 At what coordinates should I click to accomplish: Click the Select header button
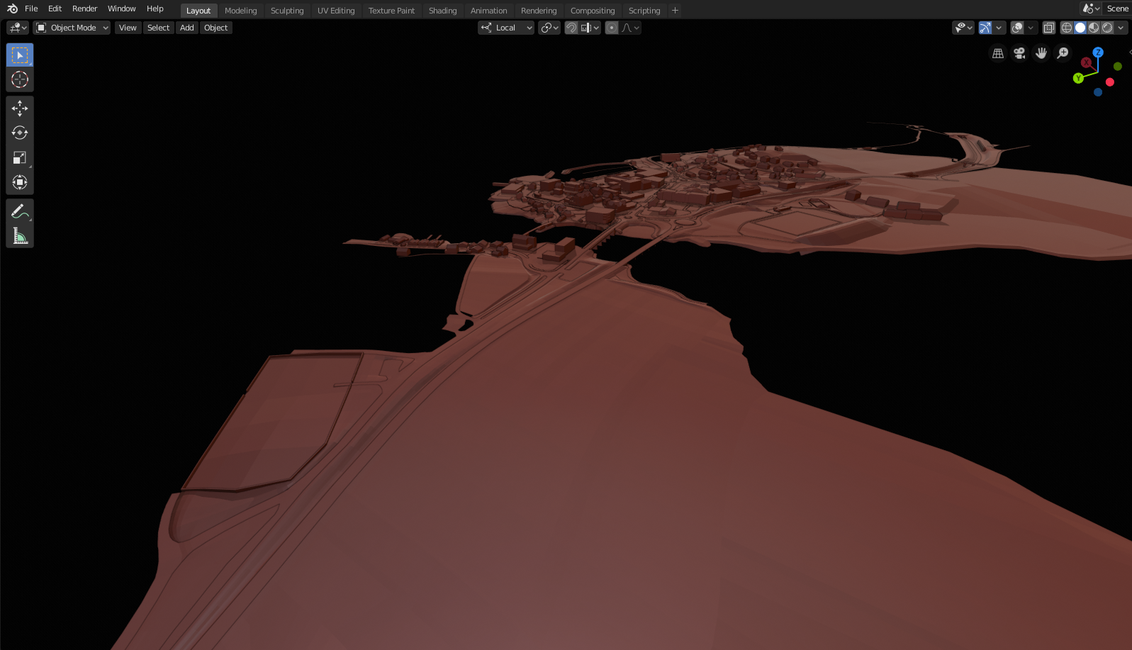coord(159,28)
